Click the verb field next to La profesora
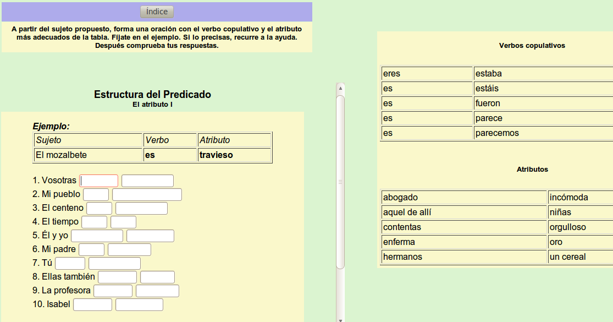Image resolution: width=613 pixels, height=322 pixels. (x=114, y=290)
